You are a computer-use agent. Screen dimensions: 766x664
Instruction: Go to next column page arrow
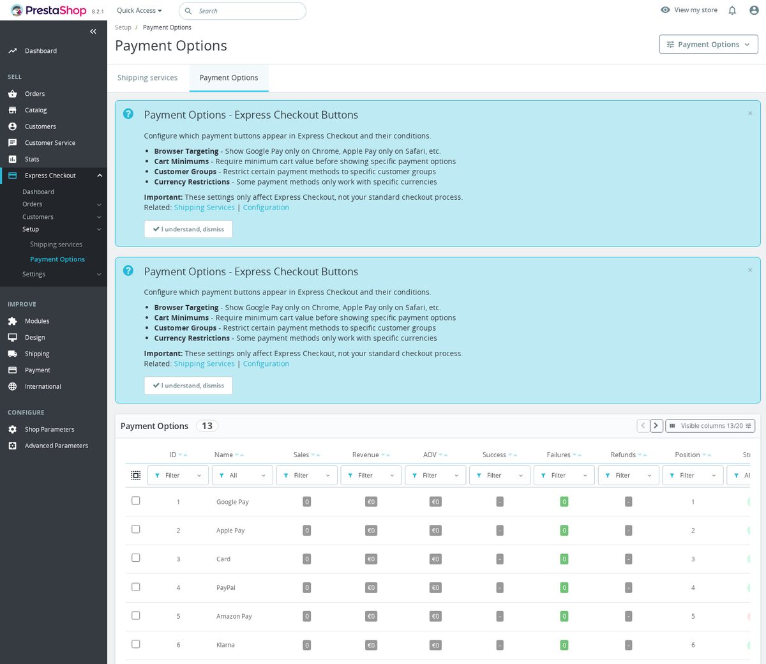tap(656, 426)
